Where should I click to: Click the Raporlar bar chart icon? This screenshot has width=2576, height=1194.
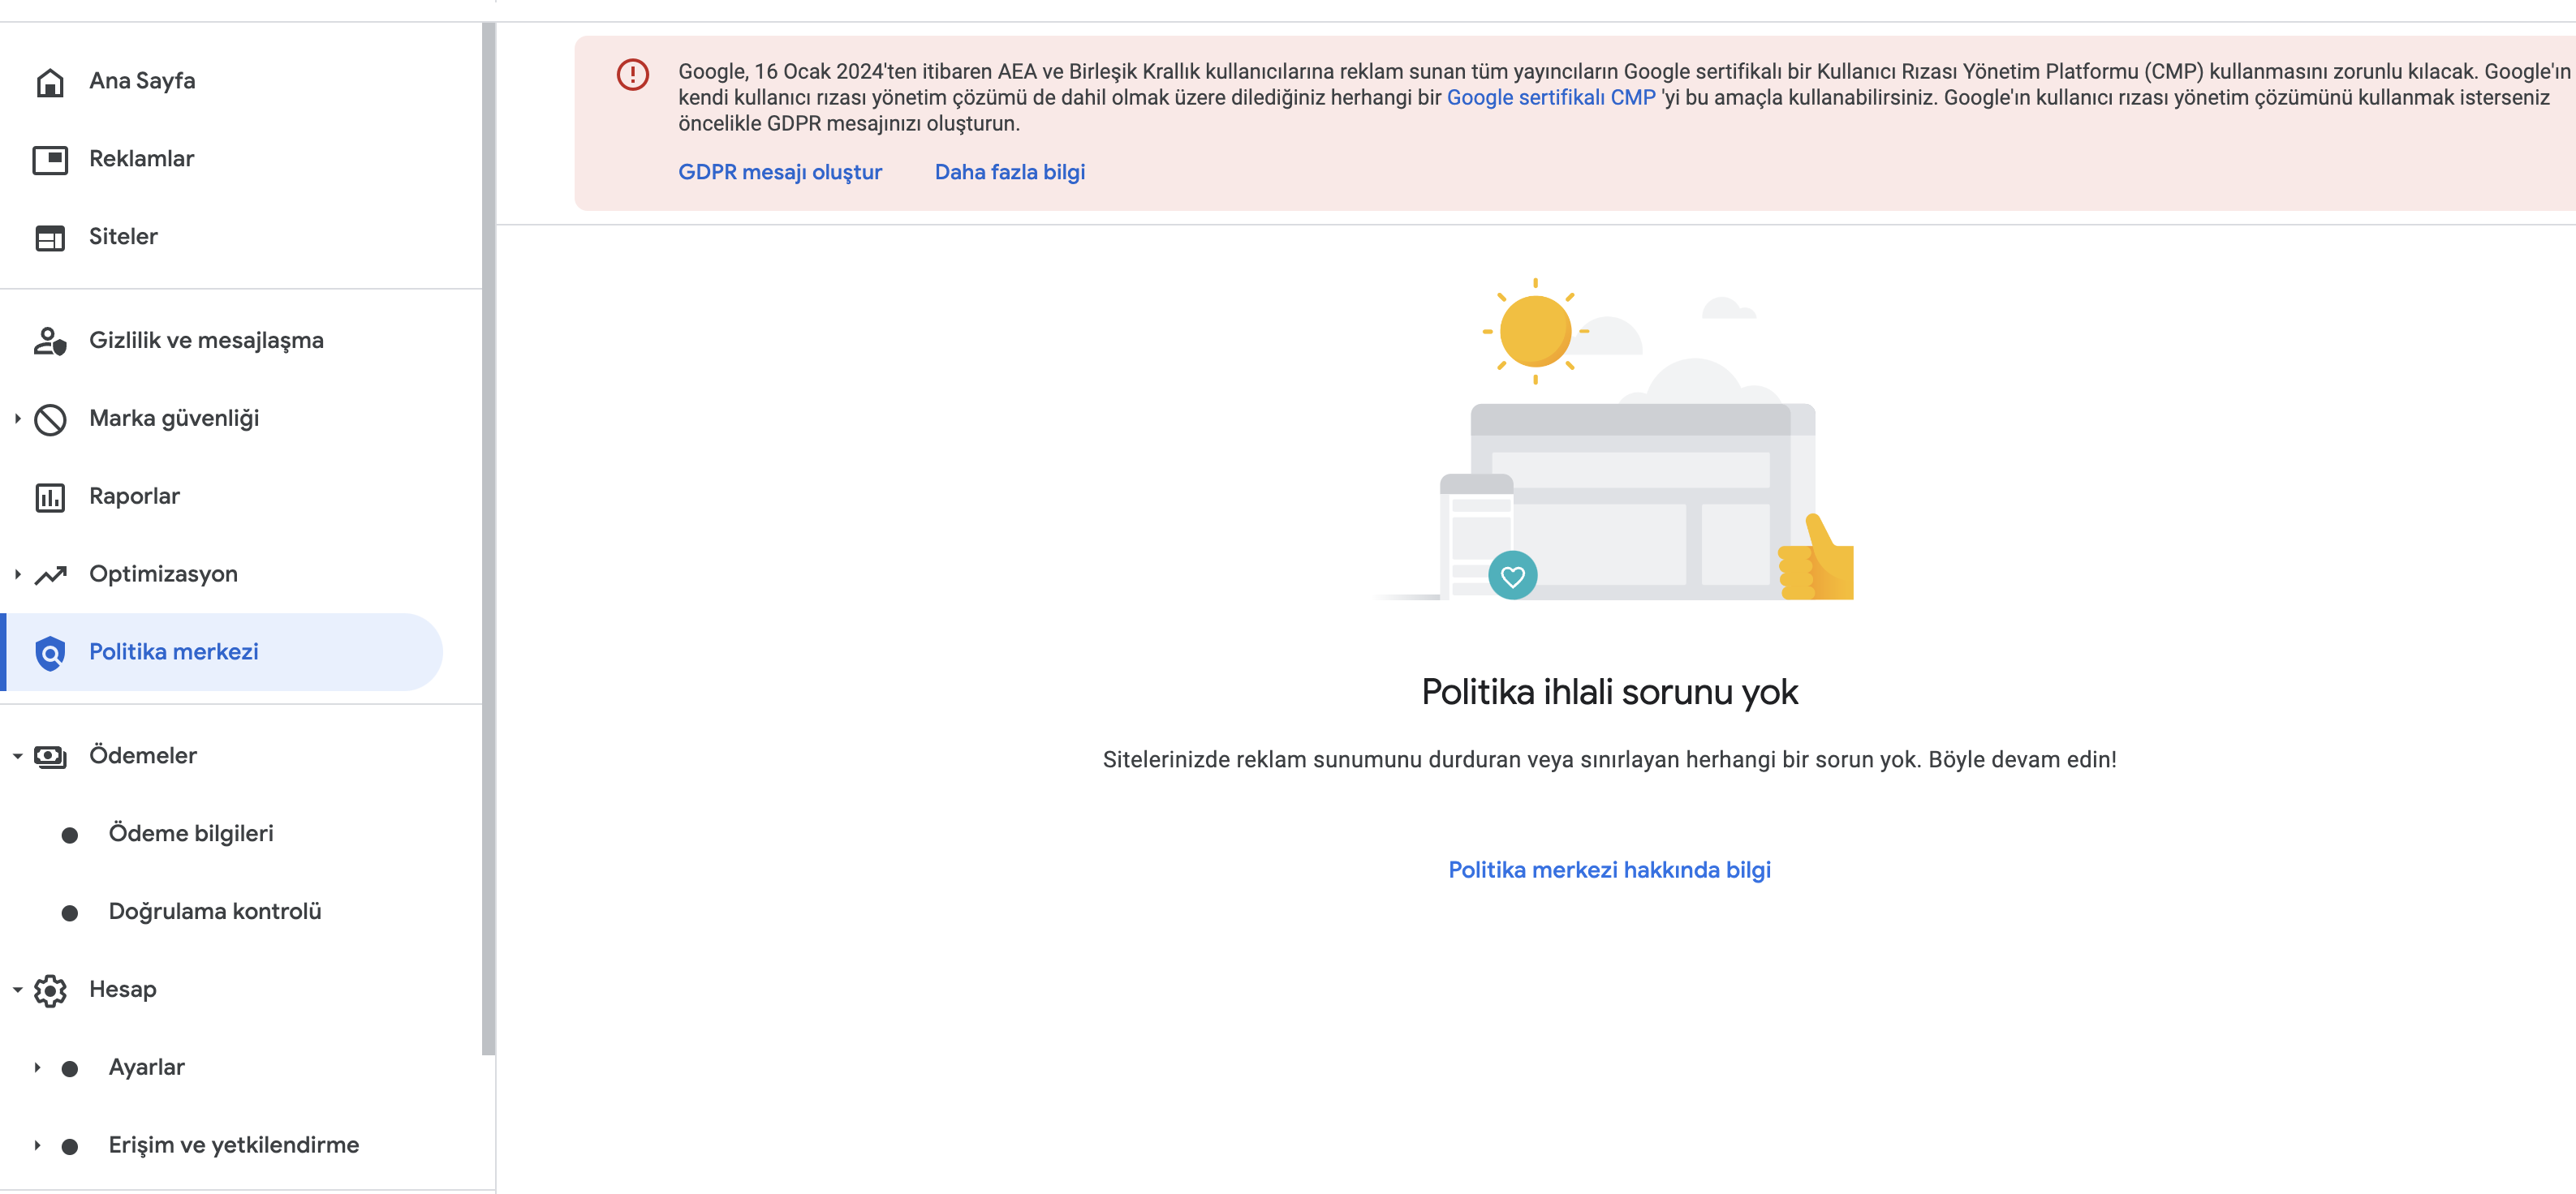[x=50, y=496]
